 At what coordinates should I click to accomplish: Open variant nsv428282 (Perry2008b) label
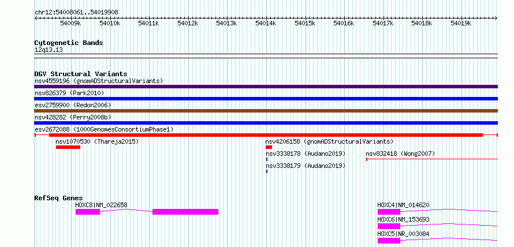click(x=74, y=117)
